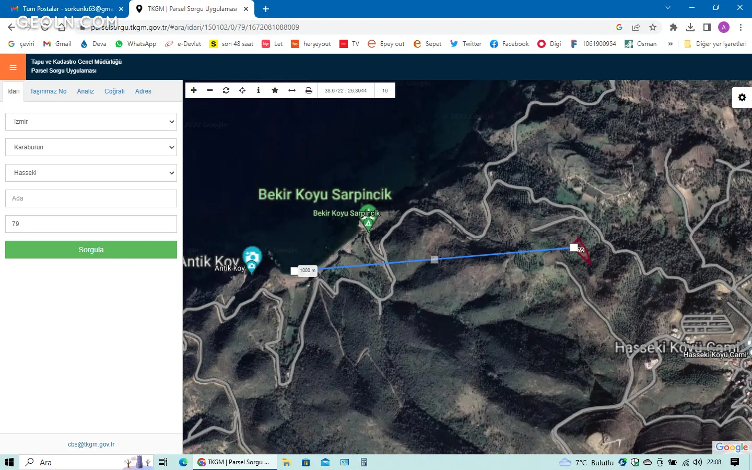Viewport: 752px width, 470px height.
Task: Expand the Hasseki neighborhood dropdown
Action: 91,173
